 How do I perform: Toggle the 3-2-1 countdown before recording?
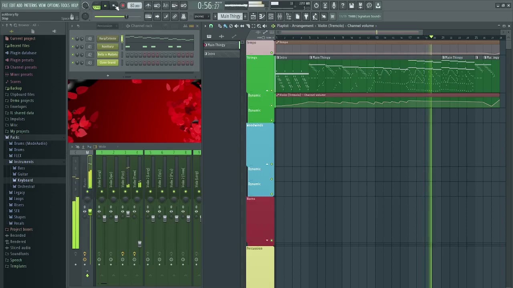(166, 6)
